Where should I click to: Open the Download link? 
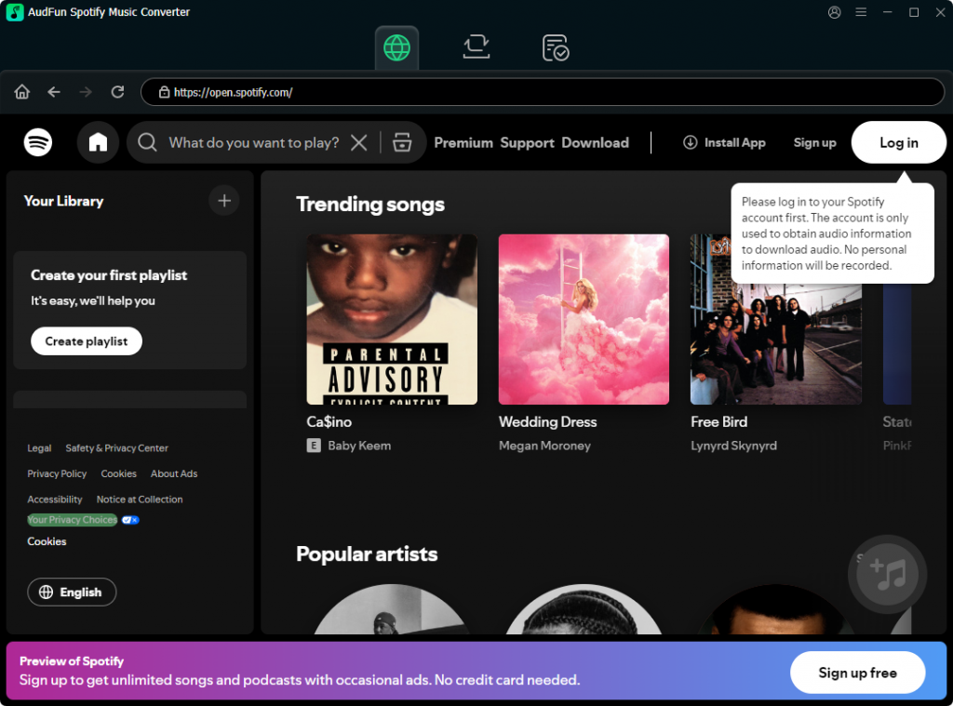click(x=595, y=142)
